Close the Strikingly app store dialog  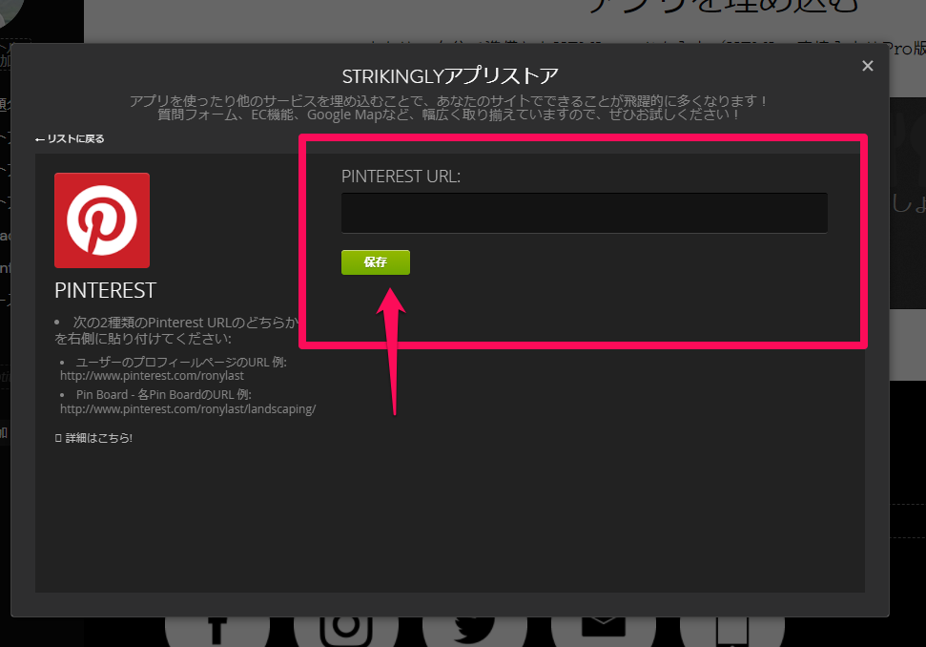click(x=868, y=66)
